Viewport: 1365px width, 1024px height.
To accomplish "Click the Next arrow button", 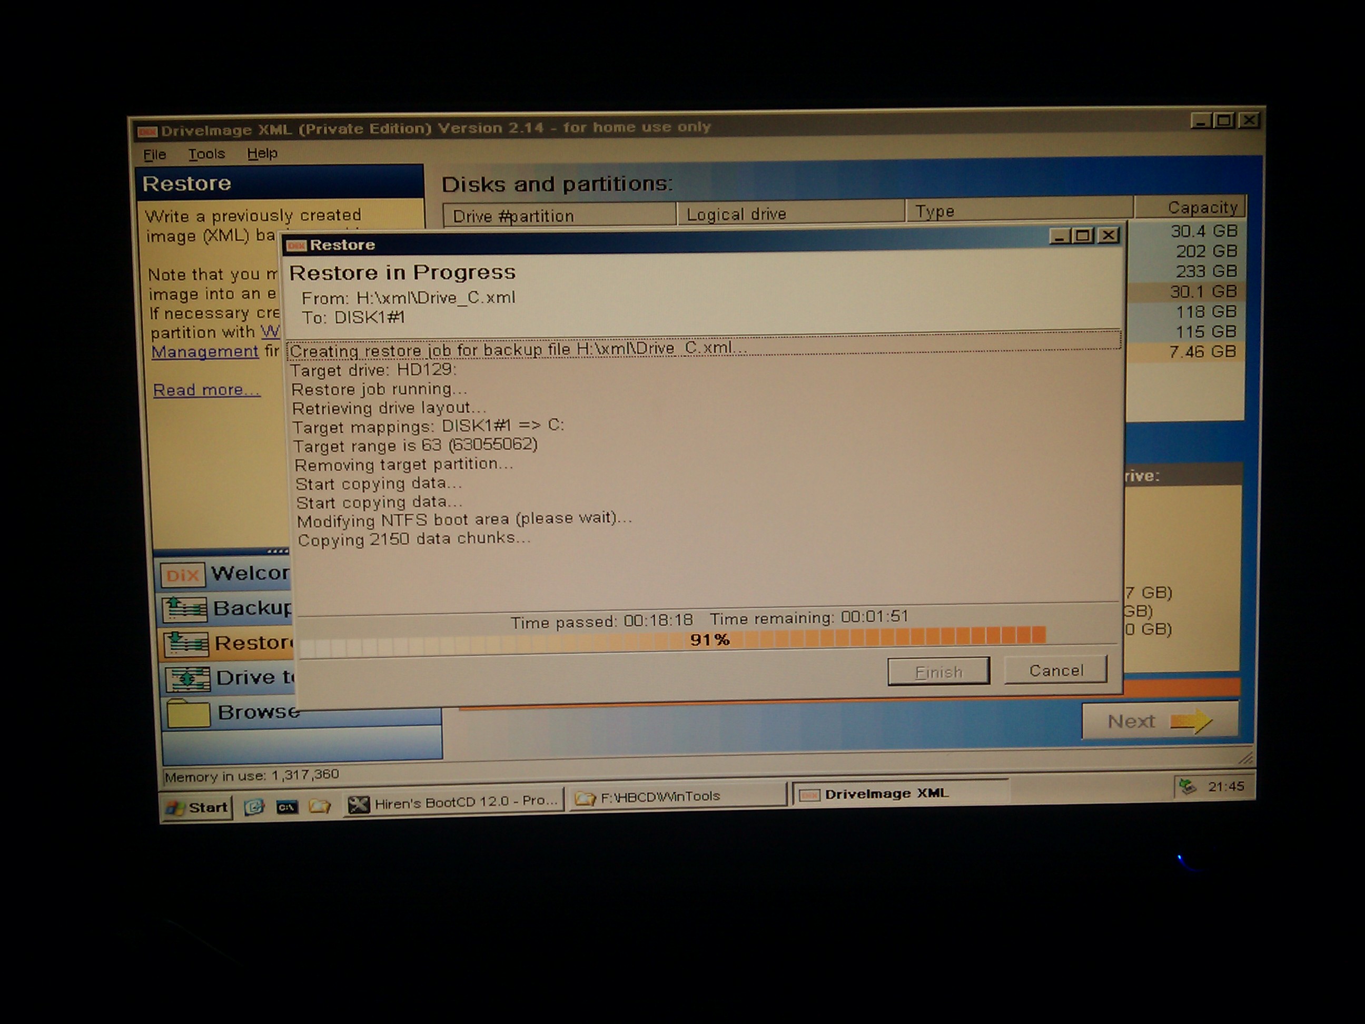I will click(x=1160, y=720).
